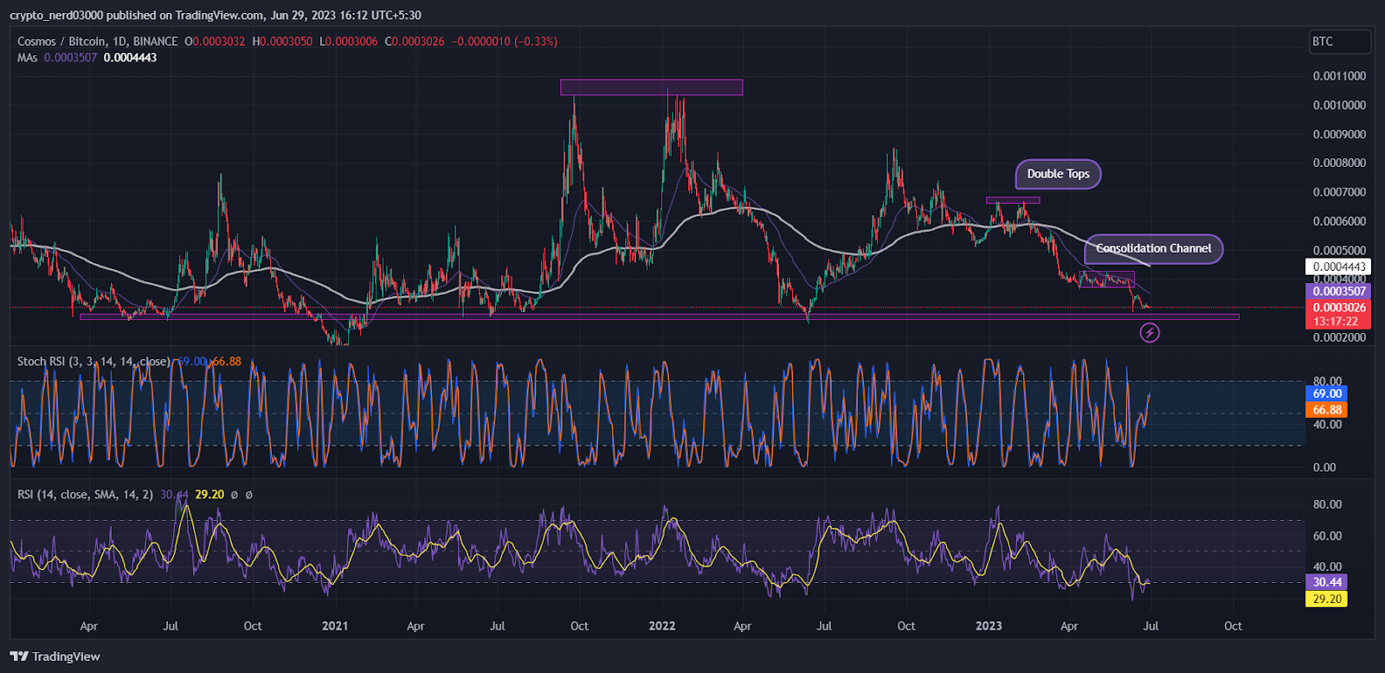Click the orange 66.88 Stoch RSI tag
The width and height of the screenshot is (1385, 673).
coord(1327,410)
